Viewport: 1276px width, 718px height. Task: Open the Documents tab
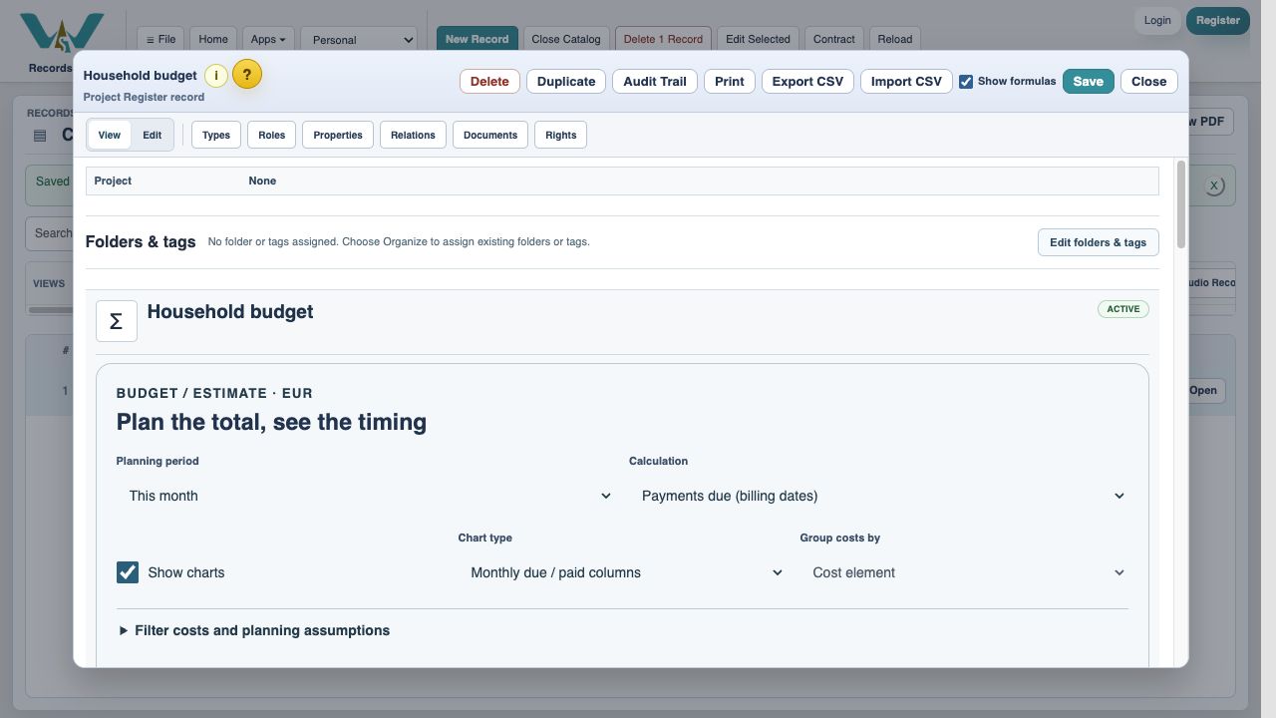point(490,135)
